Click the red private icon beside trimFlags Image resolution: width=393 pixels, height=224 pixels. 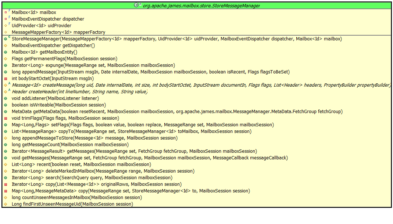pyautogui.click(x=6, y=118)
